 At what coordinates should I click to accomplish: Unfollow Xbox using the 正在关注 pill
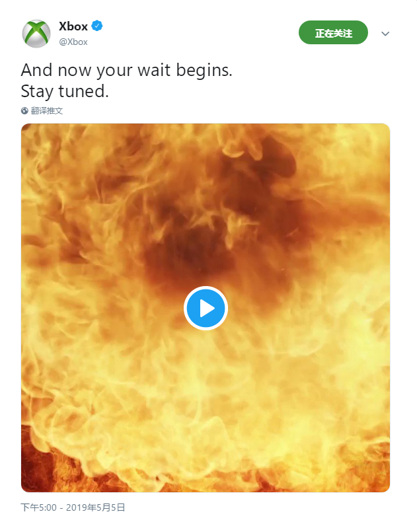pyautogui.click(x=333, y=32)
